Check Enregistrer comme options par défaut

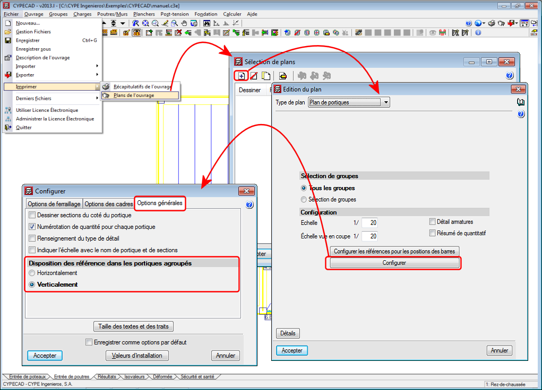tap(89, 342)
